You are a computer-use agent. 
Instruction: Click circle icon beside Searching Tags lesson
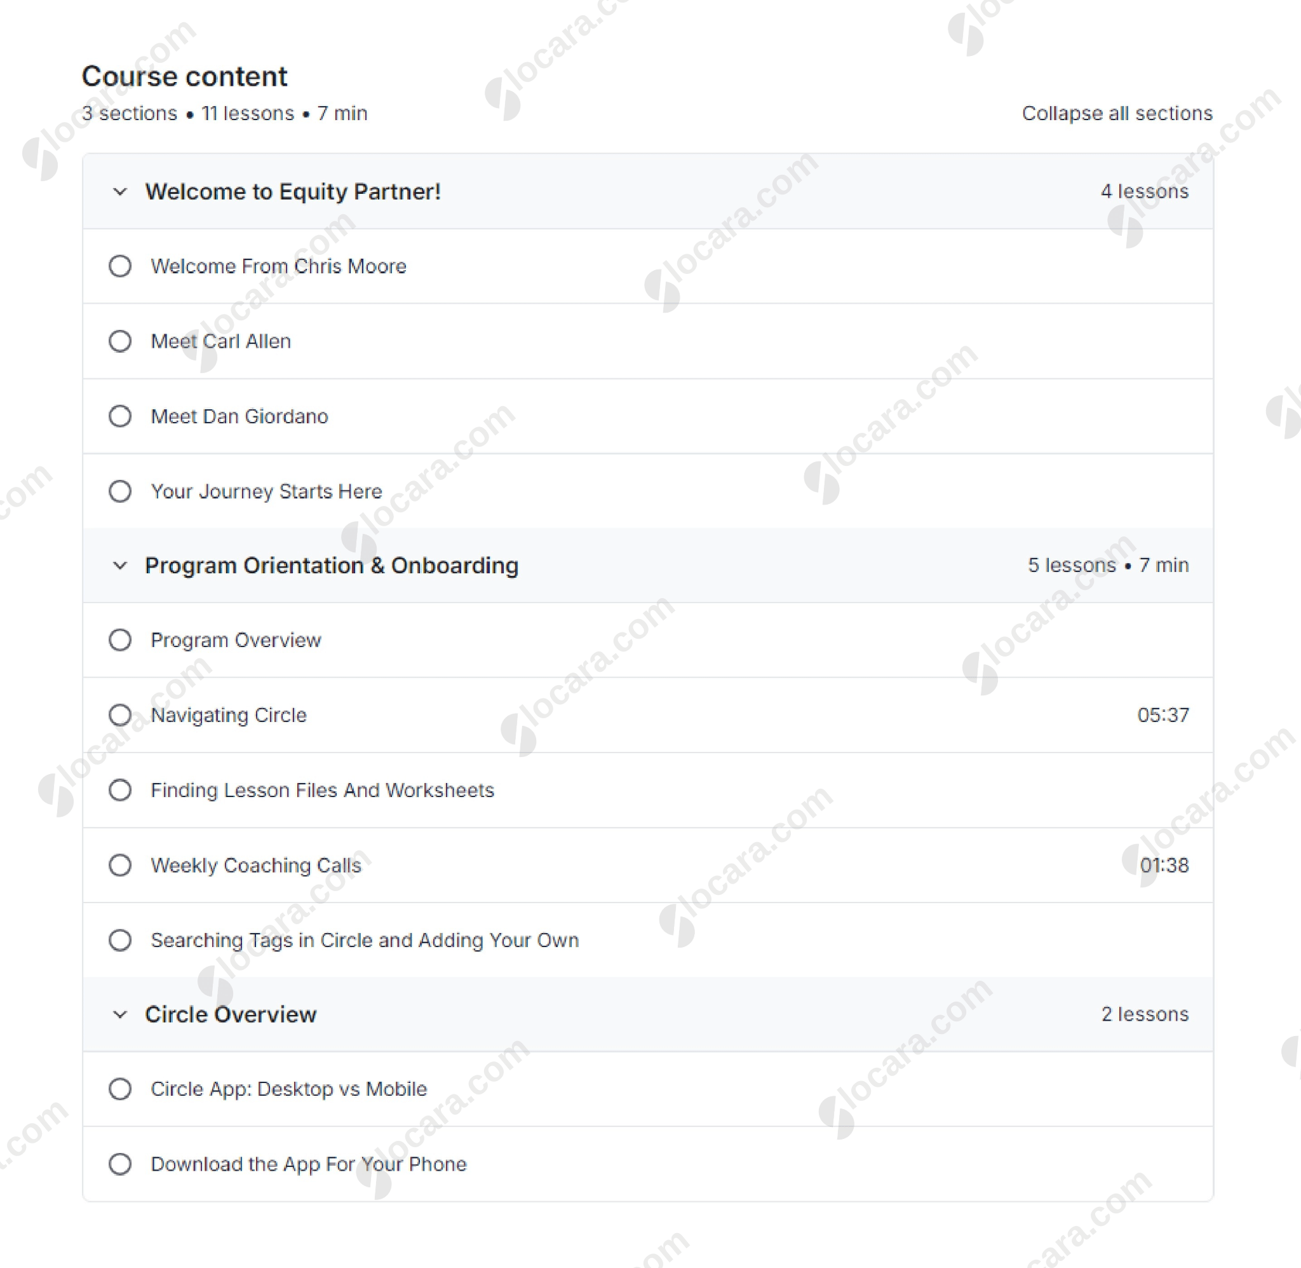click(120, 940)
